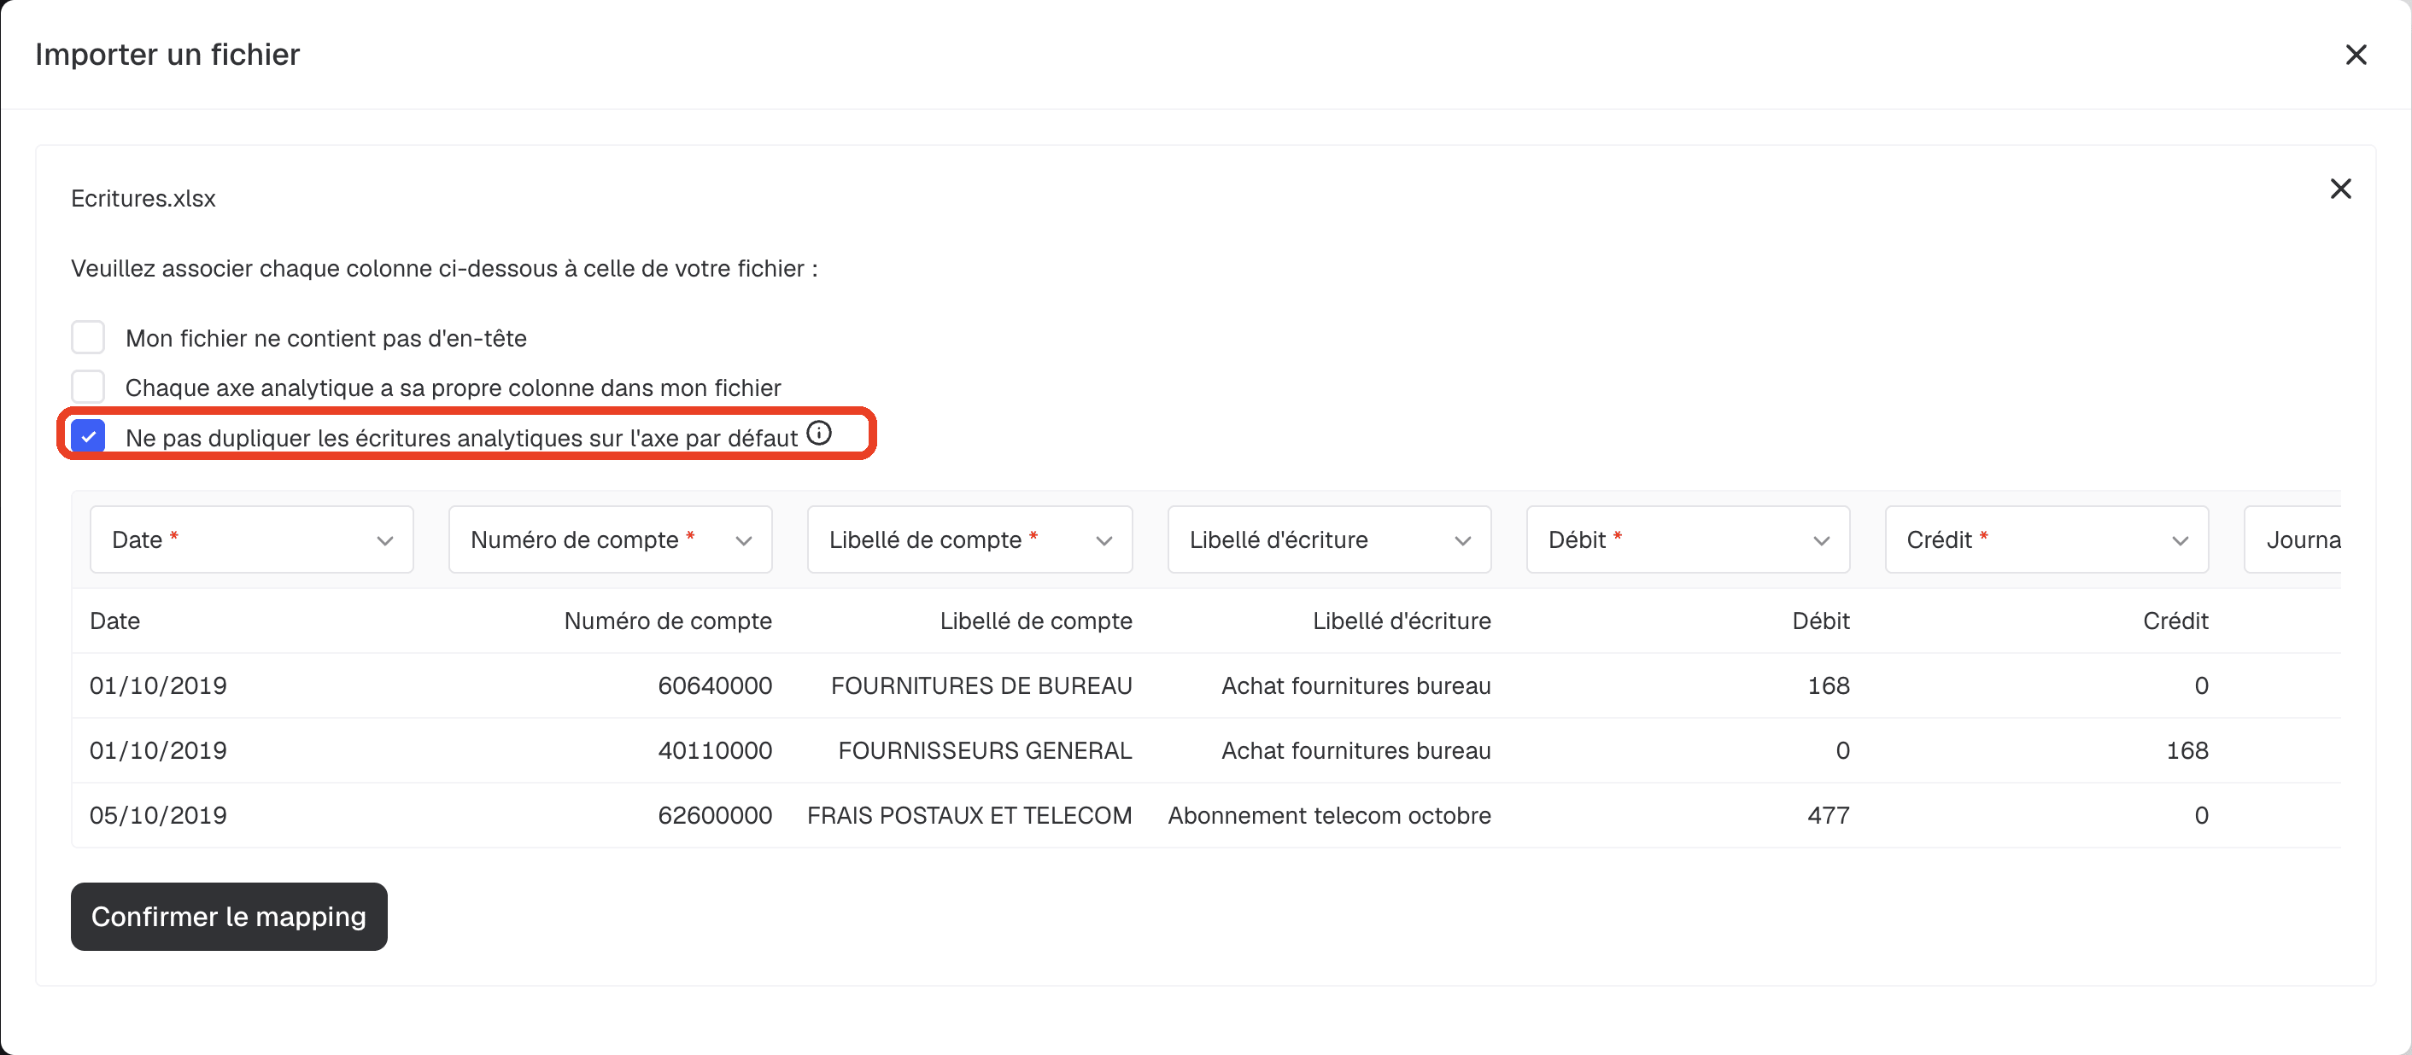Select the FOURNISSEURS GENERAL cell

click(985, 749)
